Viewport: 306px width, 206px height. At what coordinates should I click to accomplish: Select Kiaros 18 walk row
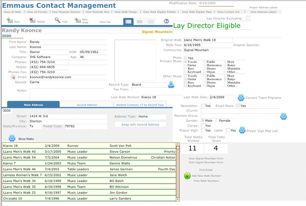[89, 146]
